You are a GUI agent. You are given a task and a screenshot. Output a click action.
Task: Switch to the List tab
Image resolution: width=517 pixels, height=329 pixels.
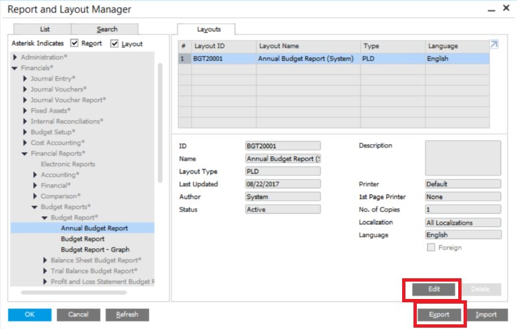click(45, 29)
